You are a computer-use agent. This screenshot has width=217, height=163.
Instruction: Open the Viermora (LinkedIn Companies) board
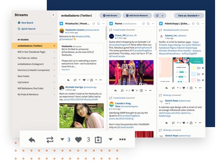(x=34, y=70)
